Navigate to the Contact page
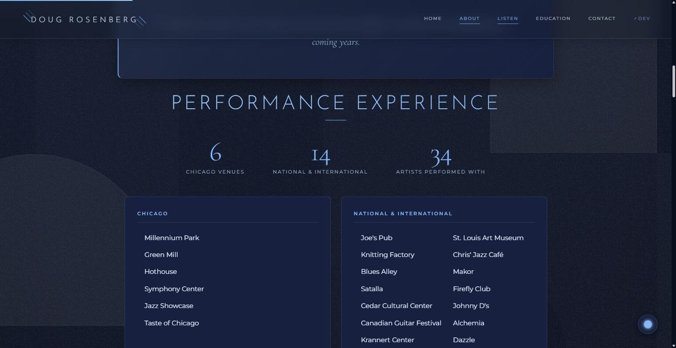 pos(602,19)
